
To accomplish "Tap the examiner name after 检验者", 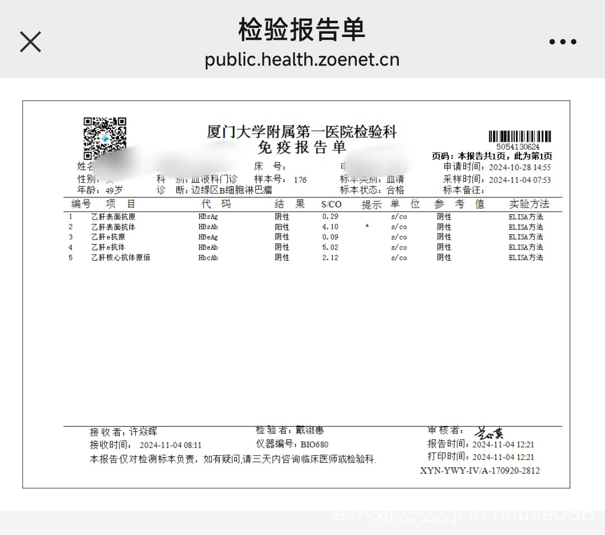I will (310, 430).
